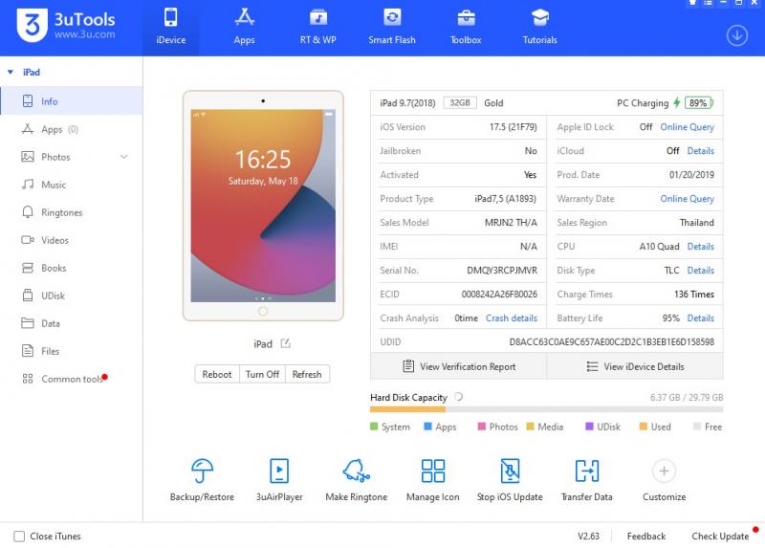This screenshot has width=765, height=548.
Task: Open Apps (0) in the sidebar
Action: (72, 129)
